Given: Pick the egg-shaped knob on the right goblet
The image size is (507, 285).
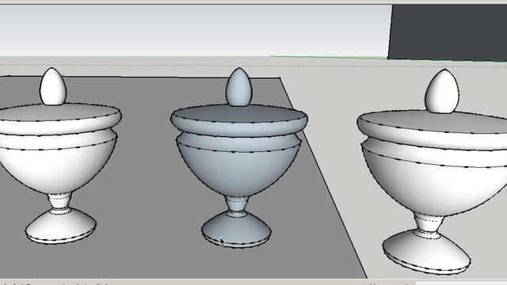Looking at the screenshot, I should (x=442, y=91).
